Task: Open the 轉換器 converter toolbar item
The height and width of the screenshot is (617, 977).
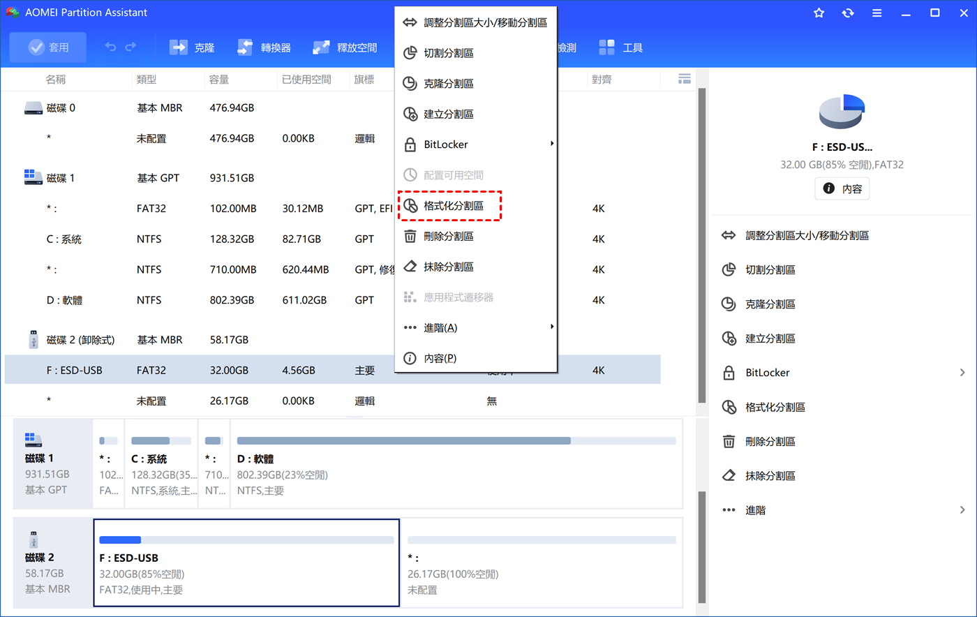Action: [264, 47]
